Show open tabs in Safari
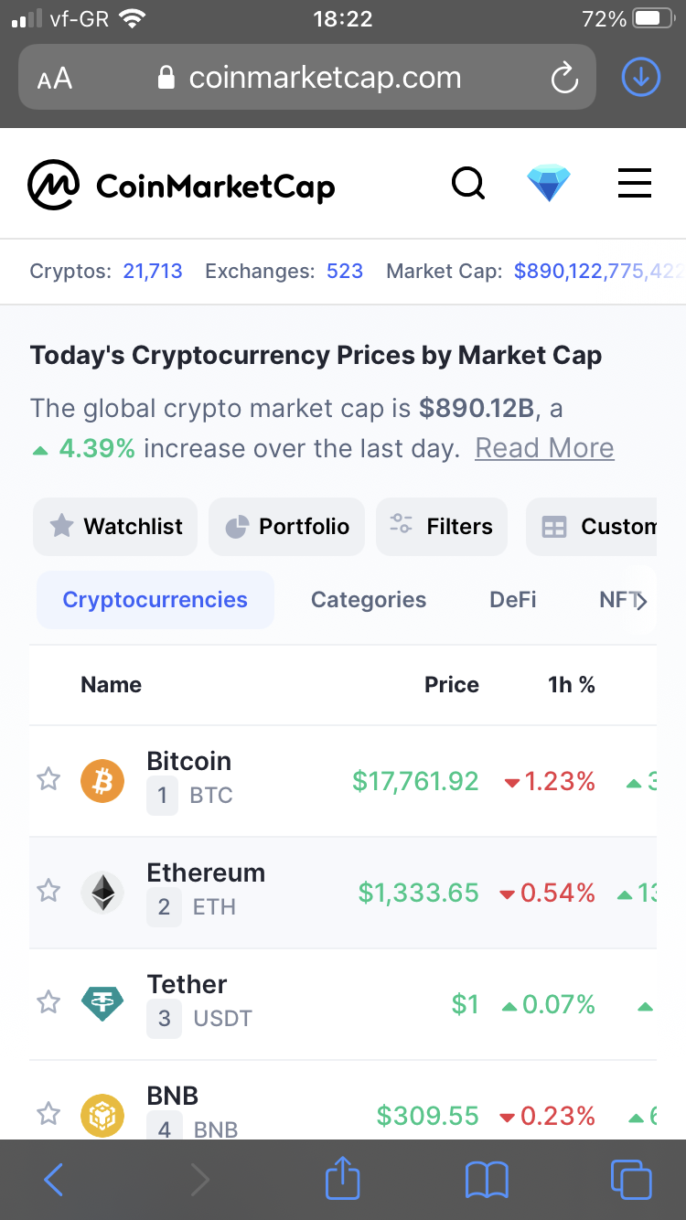Image resolution: width=686 pixels, height=1220 pixels. [631, 1180]
